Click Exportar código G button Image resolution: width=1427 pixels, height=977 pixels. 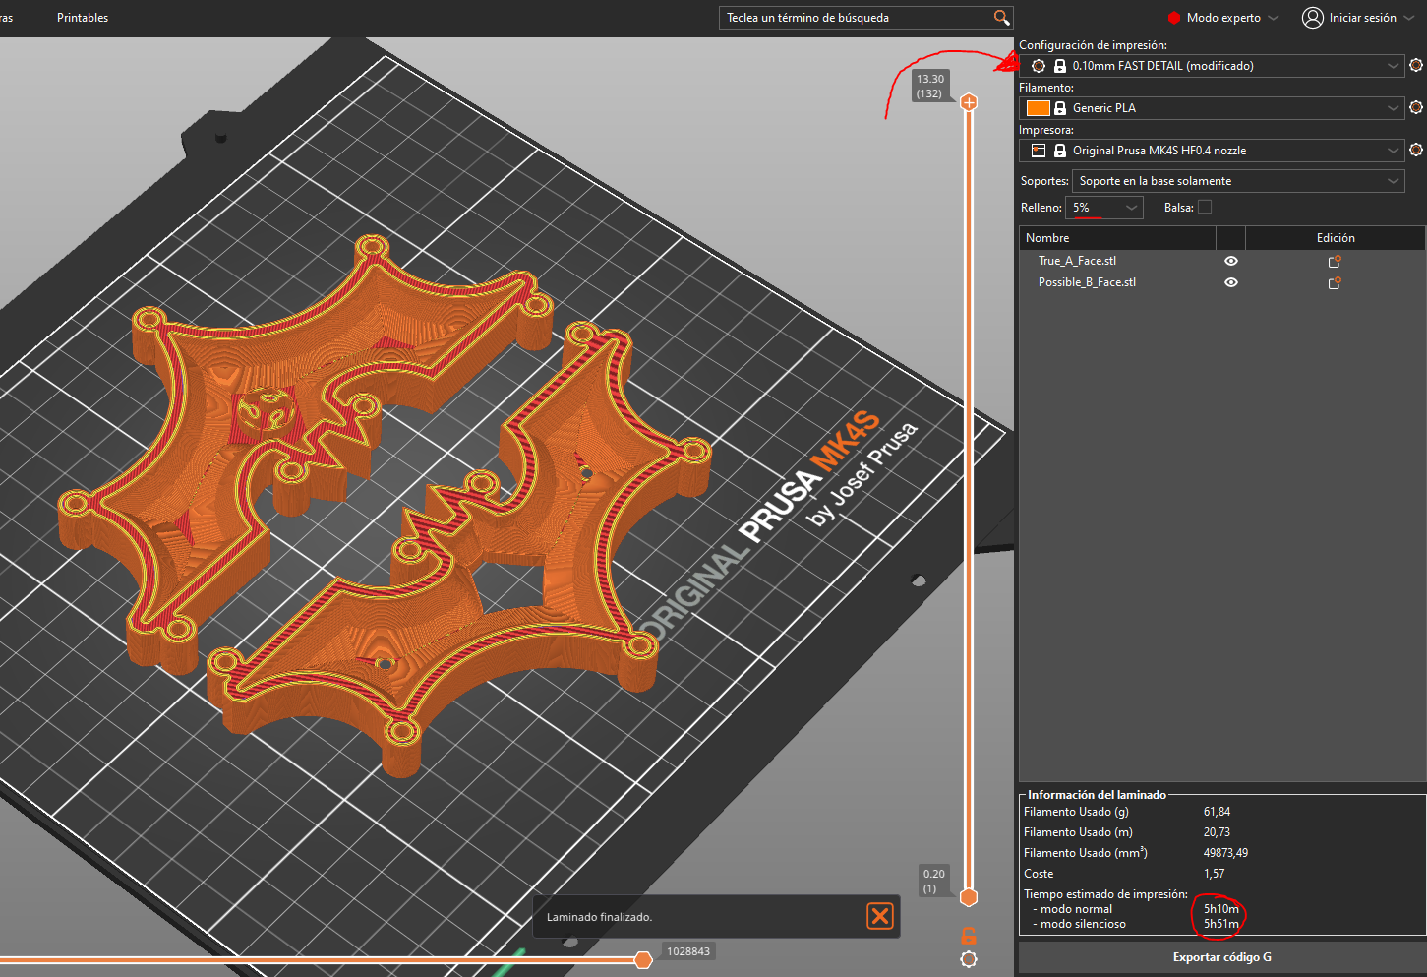click(x=1222, y=957)
